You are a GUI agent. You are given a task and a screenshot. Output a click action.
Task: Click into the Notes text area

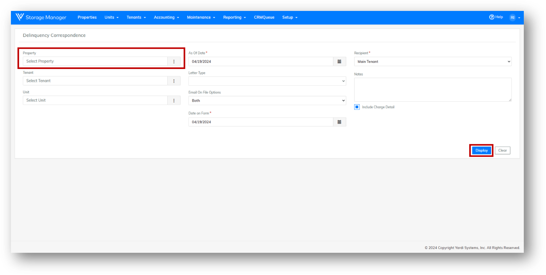432,90
